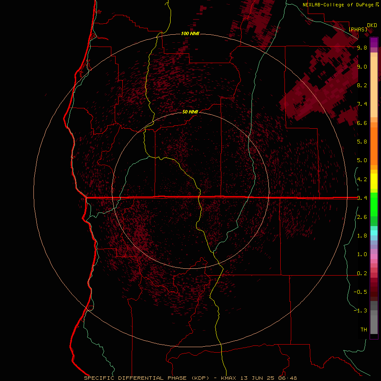Pick the cyan segment of the color bar
Viewport: 381px width, 381px height.
coord(374,233)
